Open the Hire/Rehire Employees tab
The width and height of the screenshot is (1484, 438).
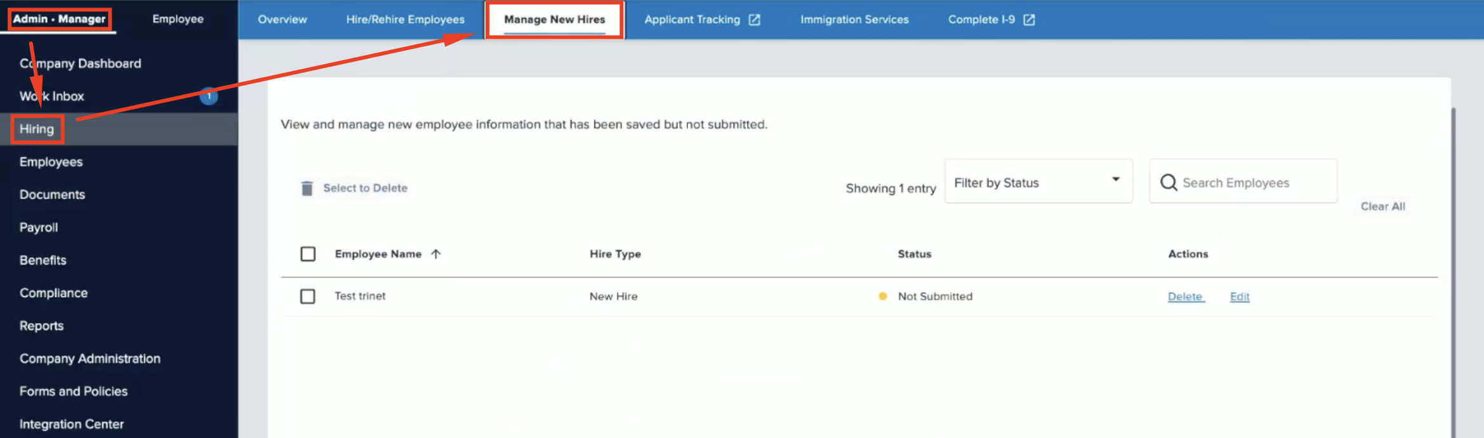pyautogui.click(x=405, y=20)
